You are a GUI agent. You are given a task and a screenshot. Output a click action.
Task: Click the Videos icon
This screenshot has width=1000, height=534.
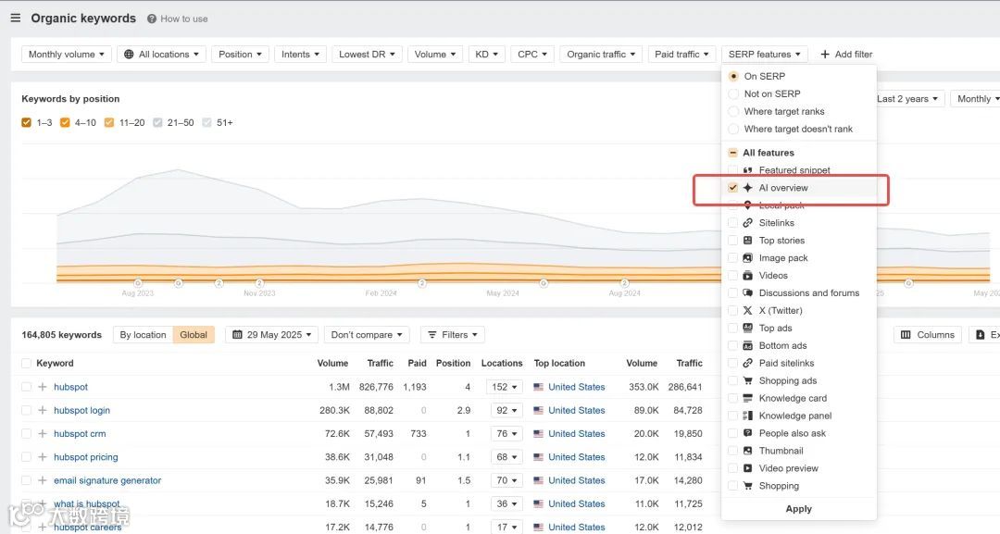pos(747,275)
